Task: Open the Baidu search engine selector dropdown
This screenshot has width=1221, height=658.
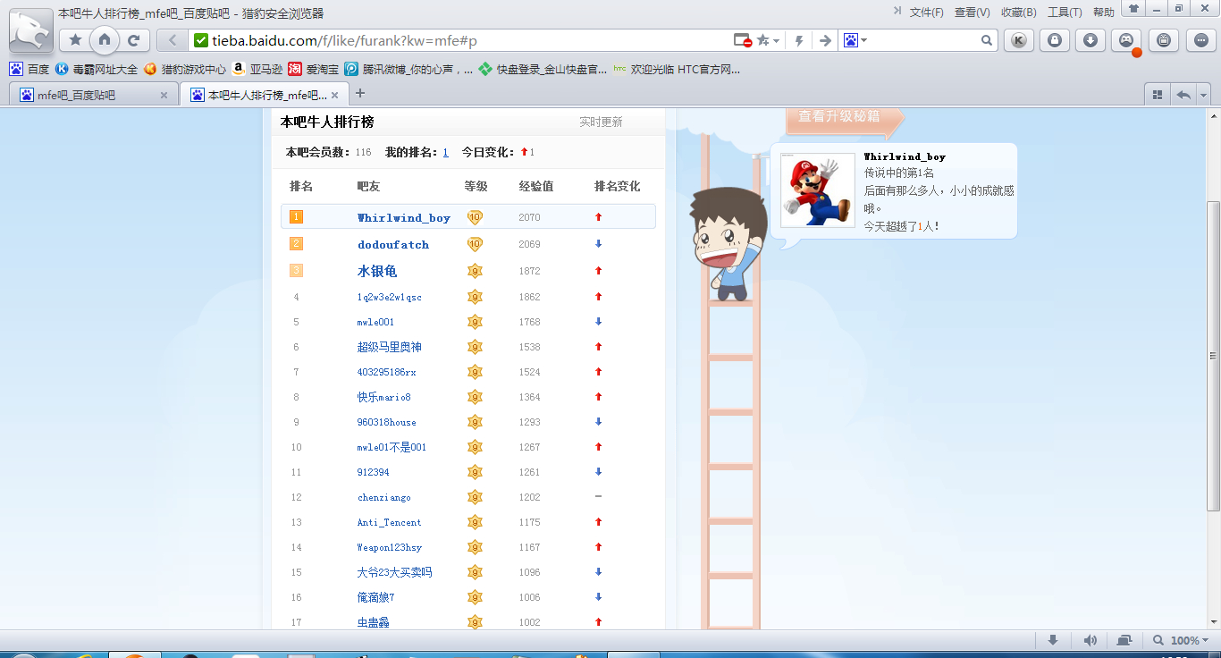Action: click(855, 40)
